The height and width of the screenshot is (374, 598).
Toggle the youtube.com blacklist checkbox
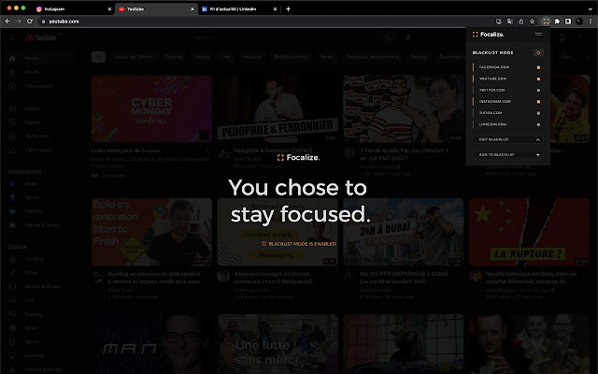click(x=538, y=79)
